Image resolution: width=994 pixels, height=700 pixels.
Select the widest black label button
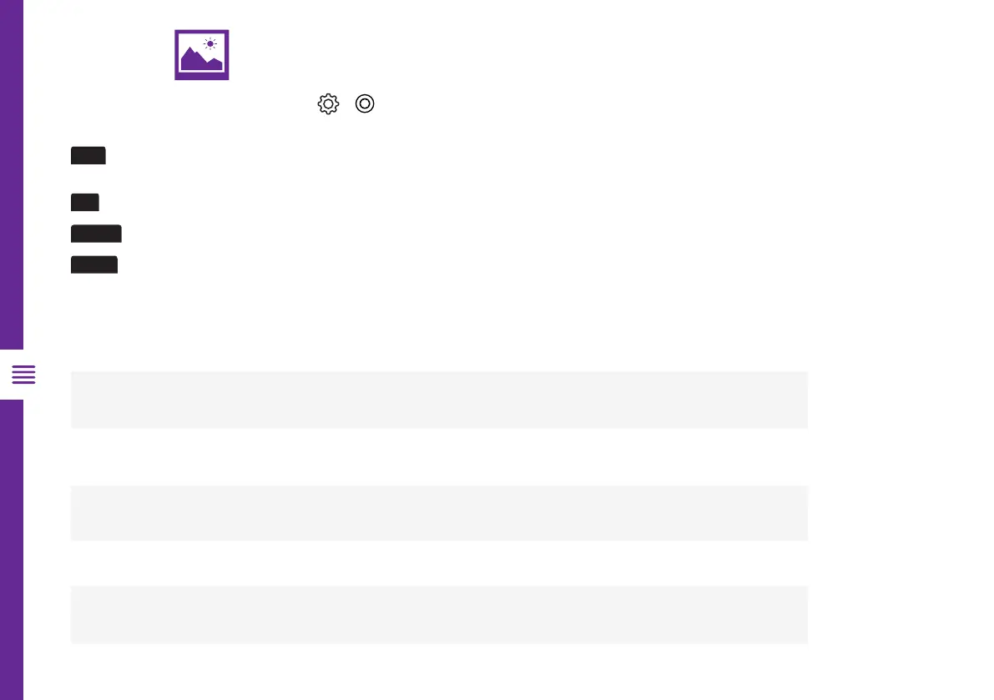point(96,234)
